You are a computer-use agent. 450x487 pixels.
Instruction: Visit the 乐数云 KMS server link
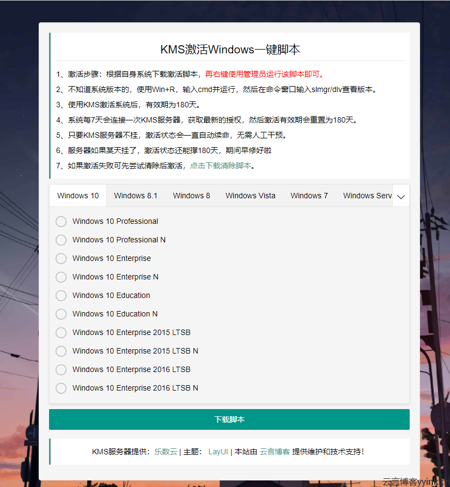click(166, 451)
